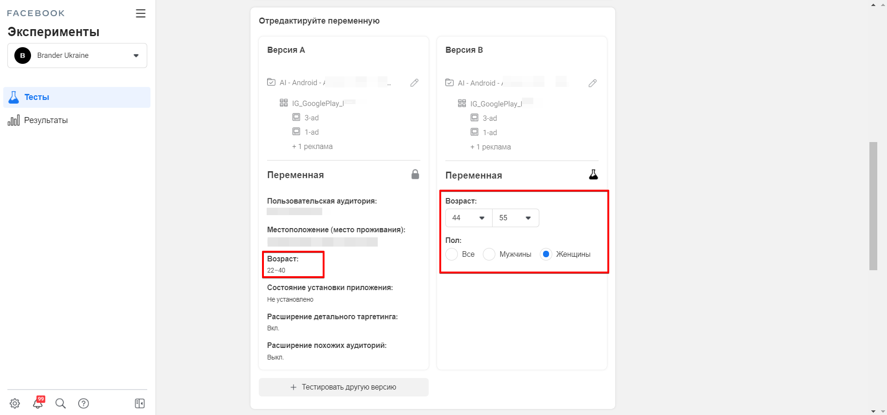Click the search magnifier icon
This screenshot has width=887, height=415.
(61, 403)
